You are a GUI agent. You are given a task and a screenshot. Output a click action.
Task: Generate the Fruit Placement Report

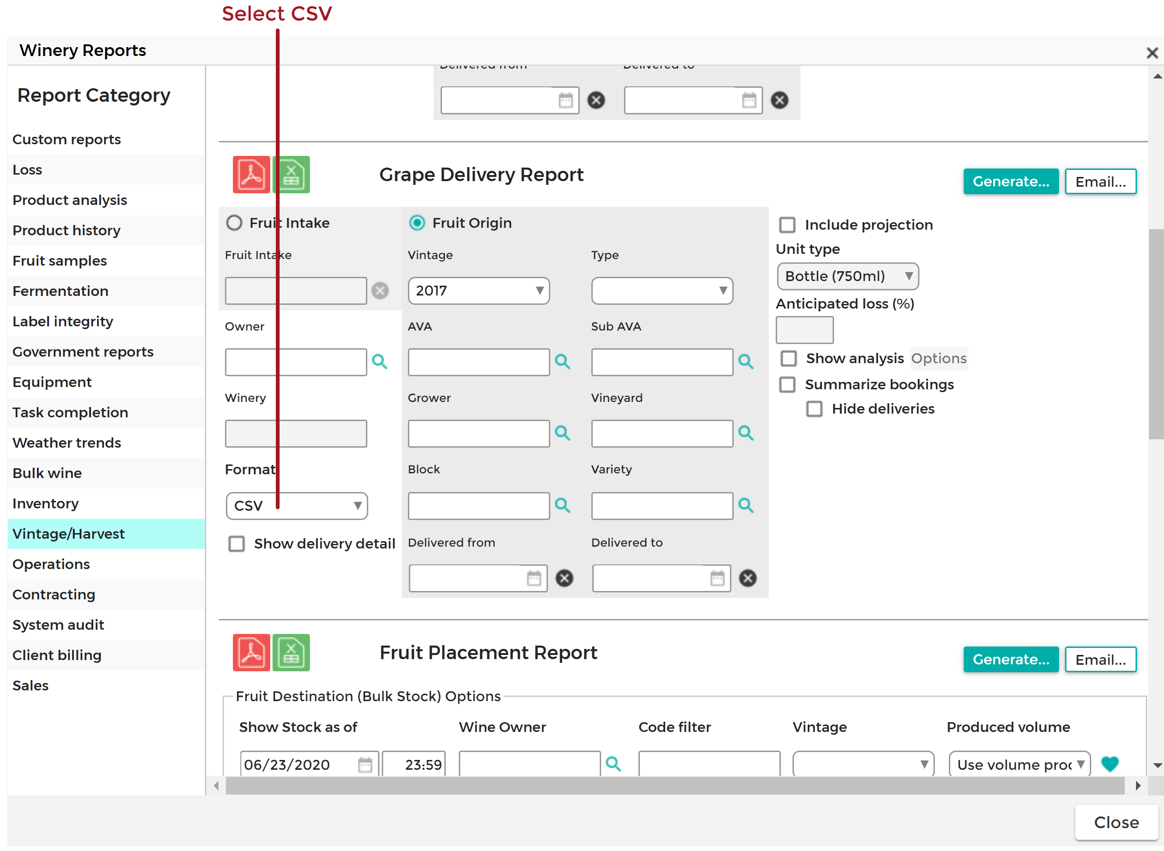[1011, 659]
